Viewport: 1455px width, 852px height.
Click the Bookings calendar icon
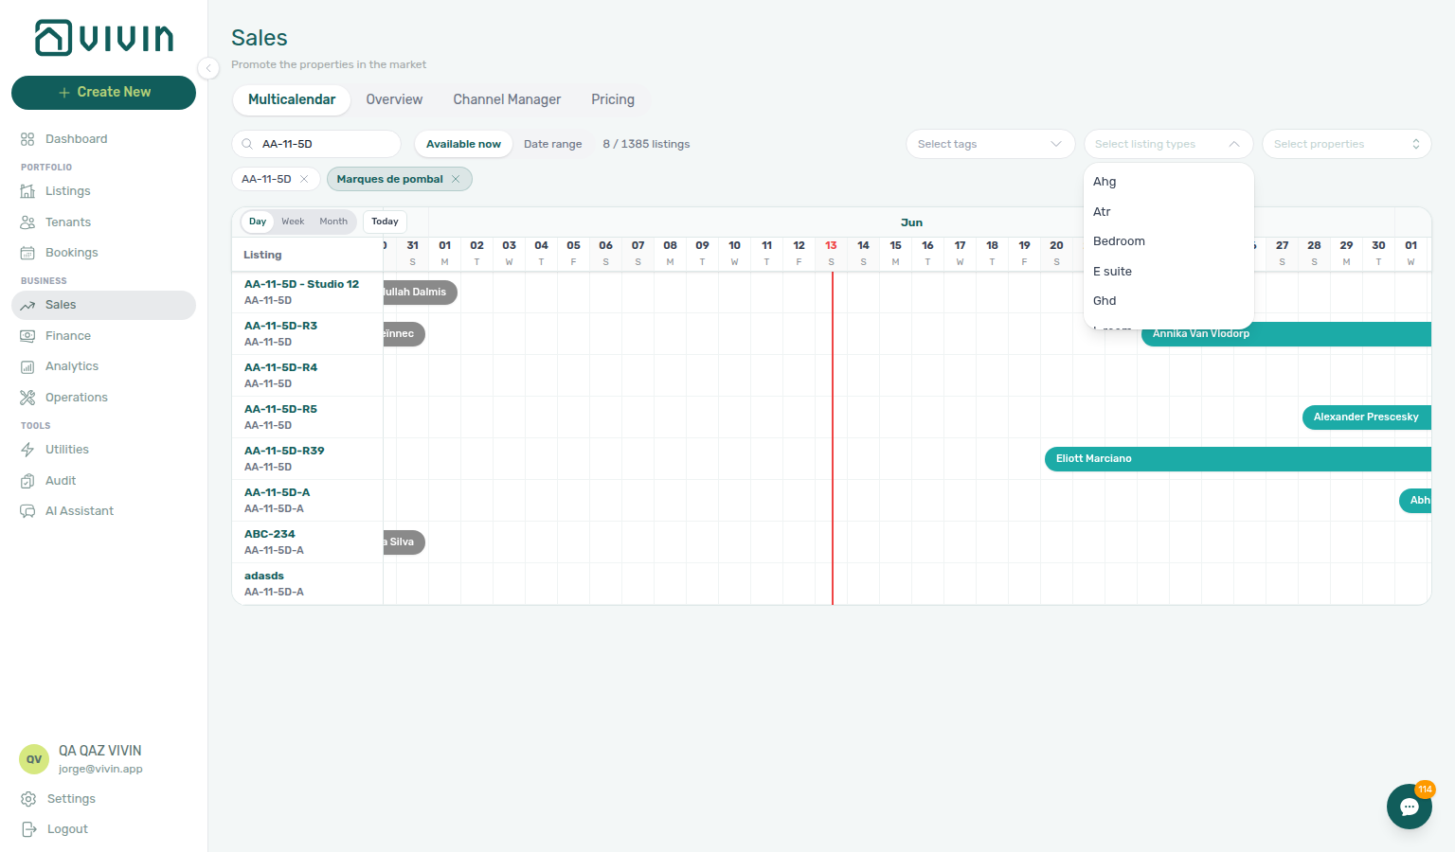pos(27,253)
